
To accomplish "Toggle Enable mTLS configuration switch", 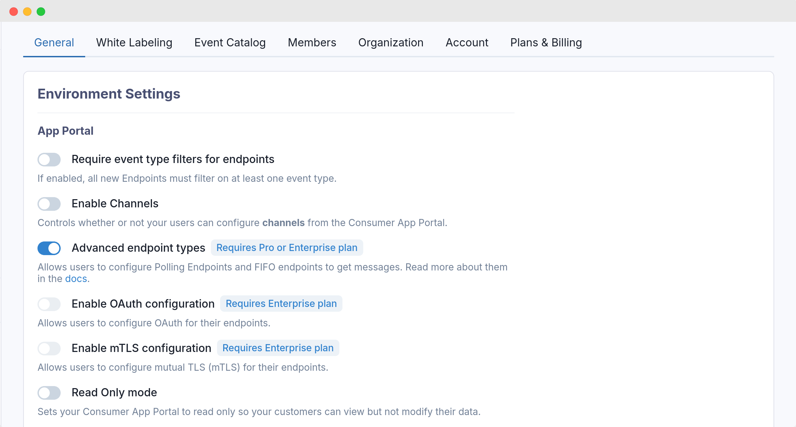I will pyautogui.click(x=49, y=349).
